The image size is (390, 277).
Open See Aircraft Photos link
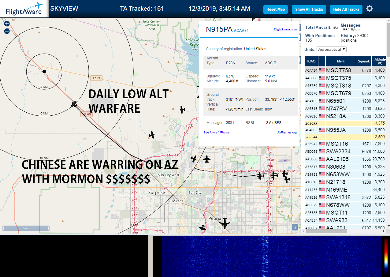tap(217, 133)
